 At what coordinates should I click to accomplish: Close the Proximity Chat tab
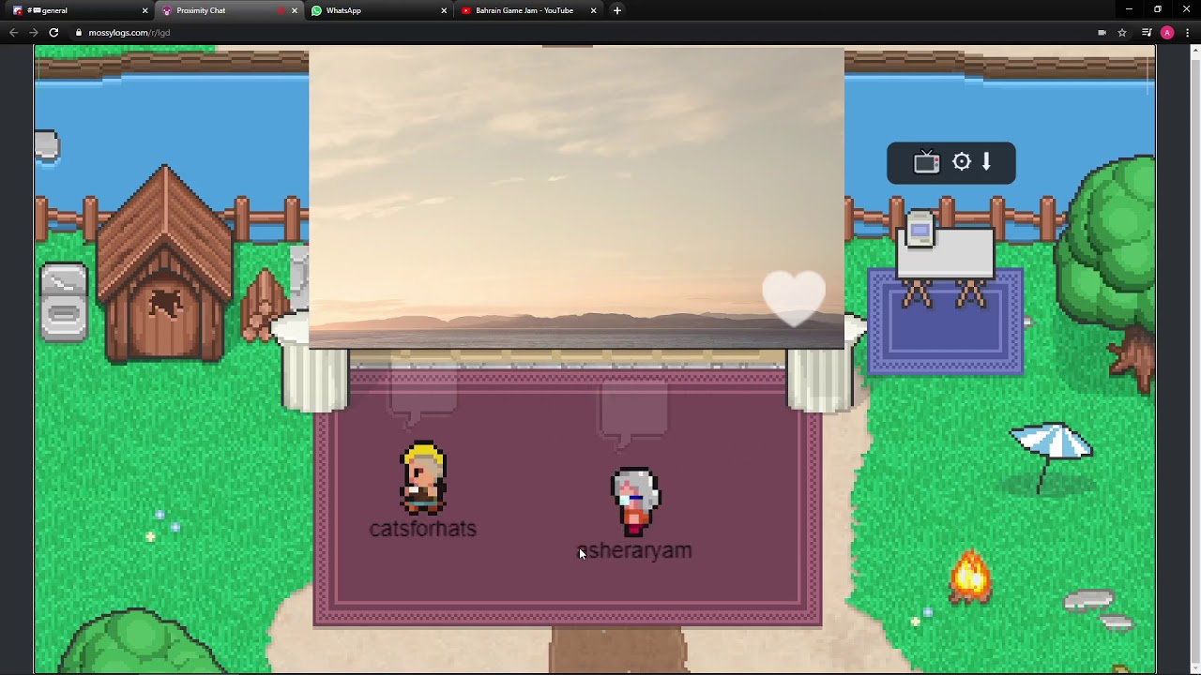click(295, 10)
